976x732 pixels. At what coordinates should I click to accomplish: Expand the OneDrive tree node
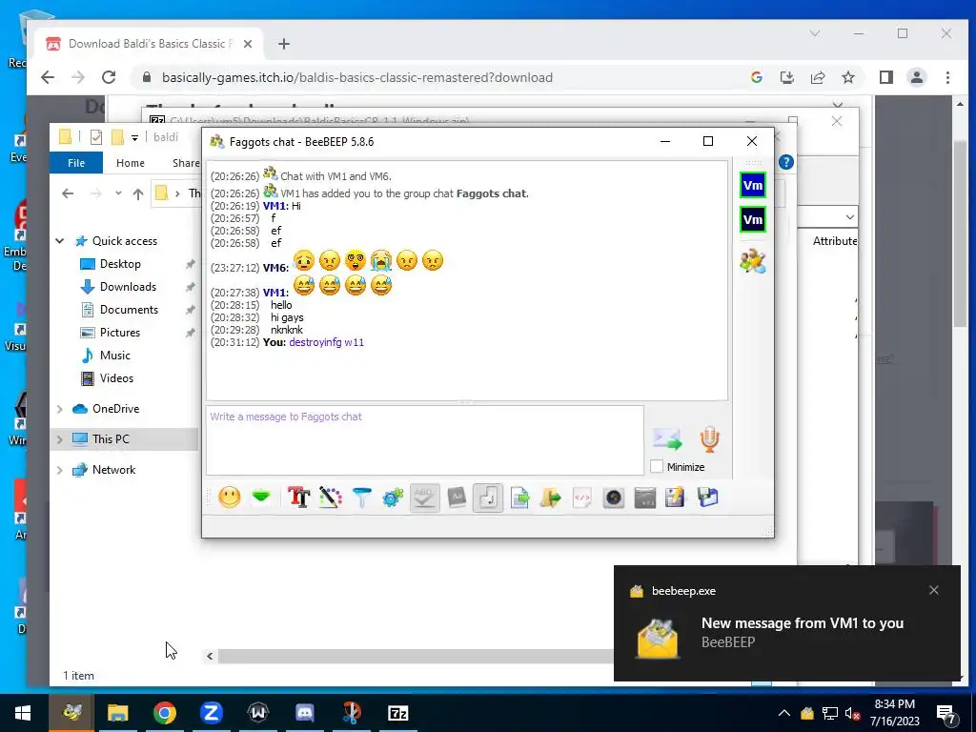point(60,409)
